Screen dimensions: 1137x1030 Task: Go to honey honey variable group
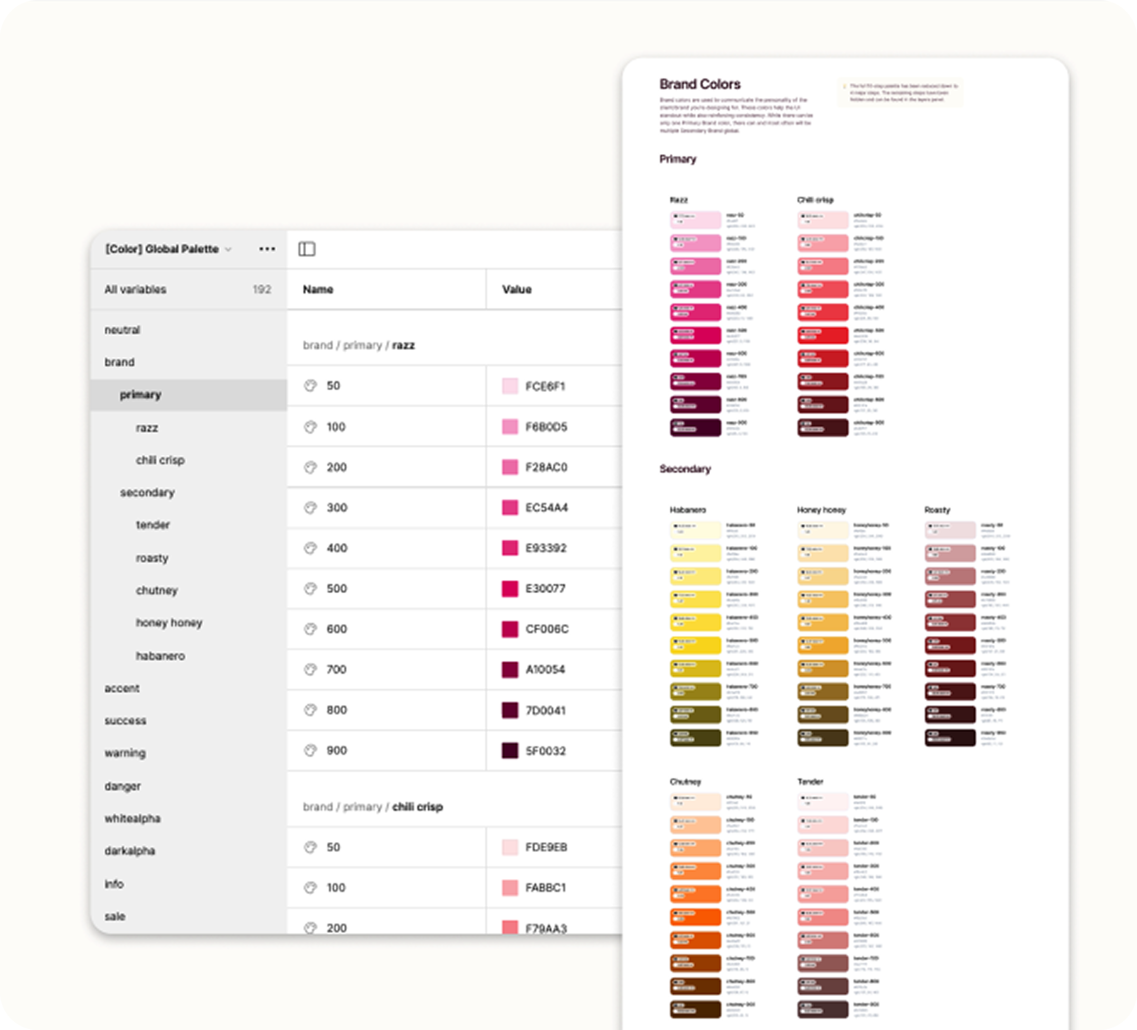point(168,623)
